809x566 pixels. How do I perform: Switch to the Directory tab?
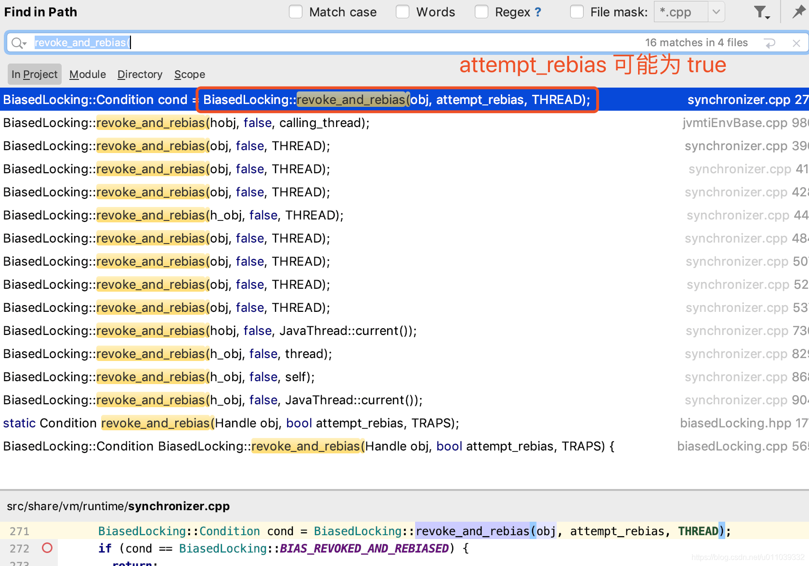click(140, 74)
